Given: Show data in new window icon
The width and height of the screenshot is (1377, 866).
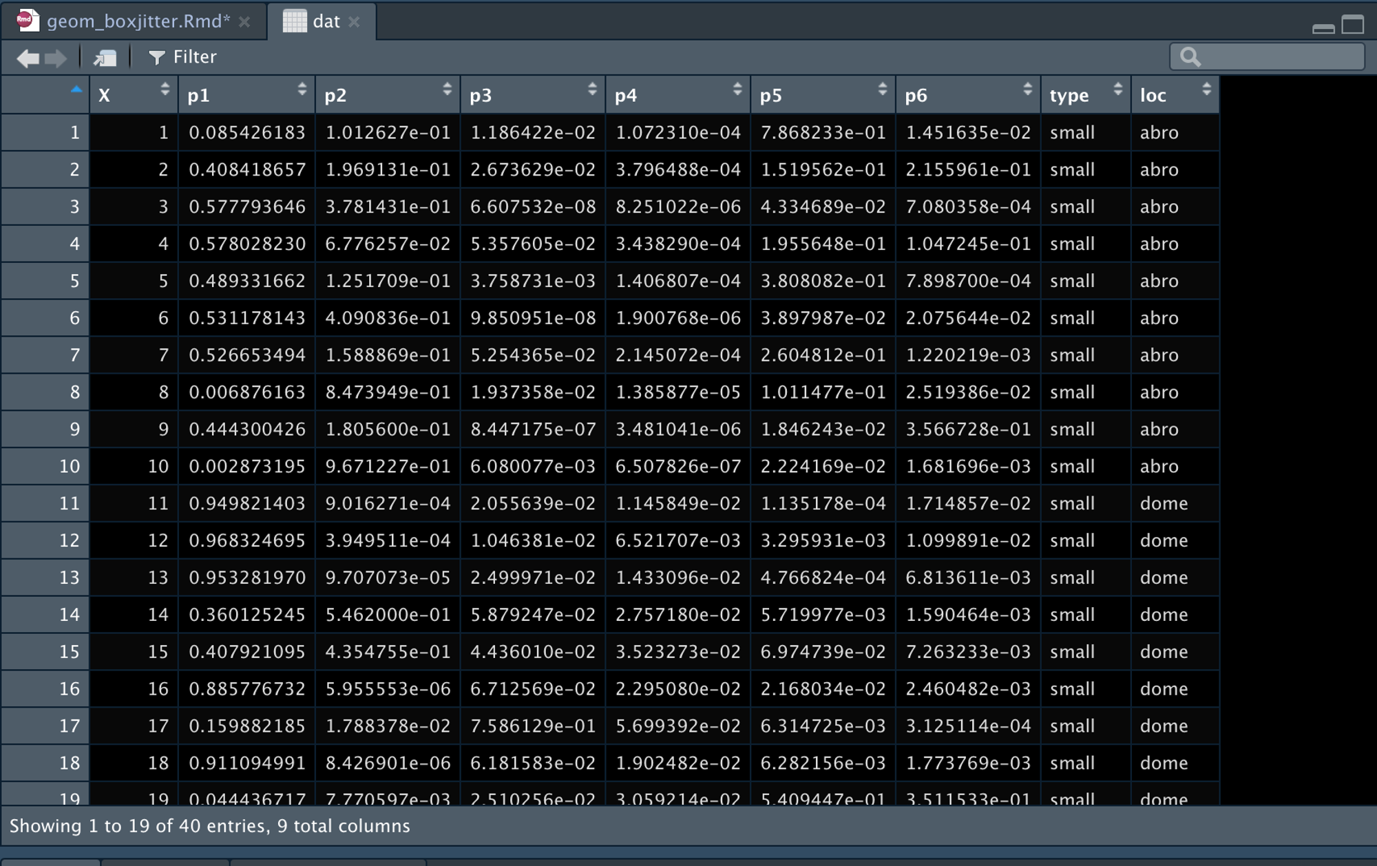Looking at the screenshot, I should (105, 58).
